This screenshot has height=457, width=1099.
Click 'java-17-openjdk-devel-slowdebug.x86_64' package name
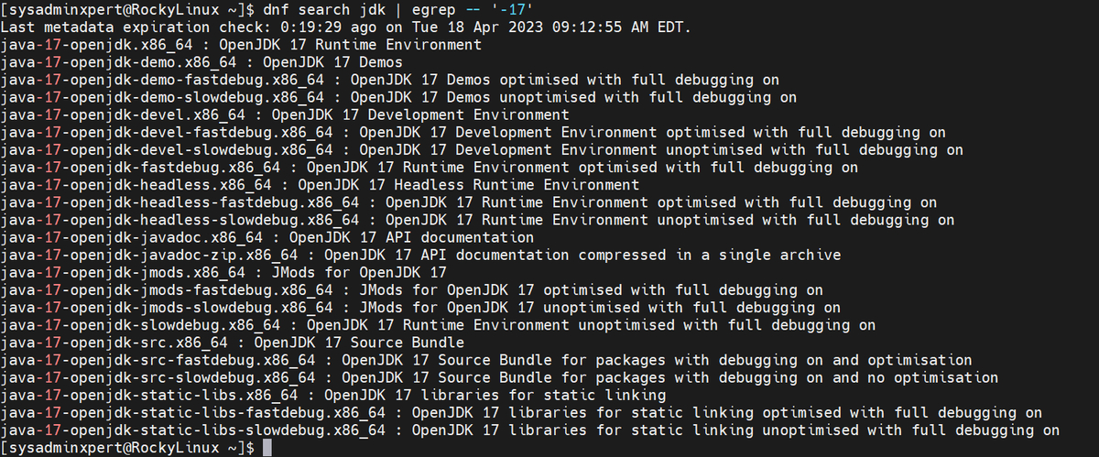(167, 149)
